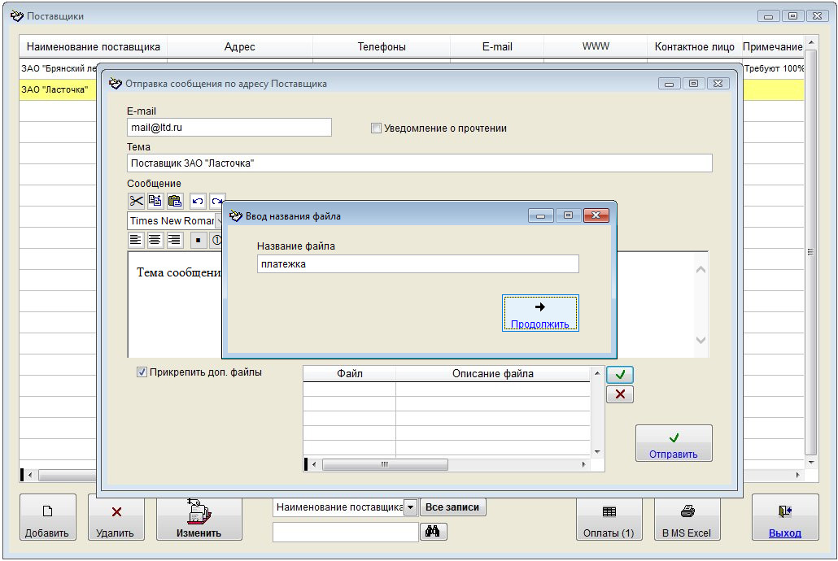The width and height of the screenshot is (838, 561).
Task: Click the Cut scissors icon
Action: [136, 201]
